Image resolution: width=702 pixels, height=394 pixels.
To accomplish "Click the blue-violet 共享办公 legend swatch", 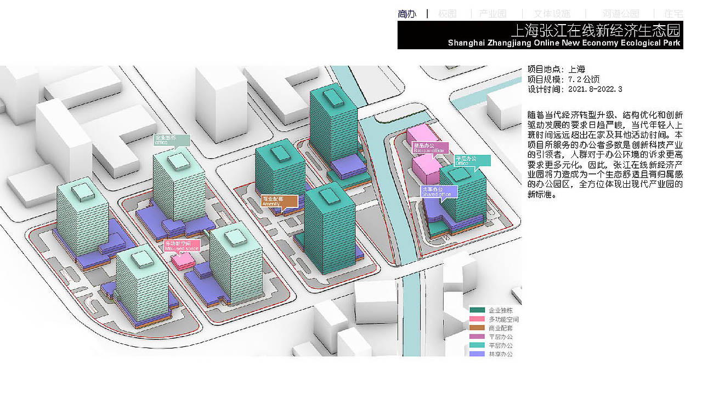I will tap(477, 354).
